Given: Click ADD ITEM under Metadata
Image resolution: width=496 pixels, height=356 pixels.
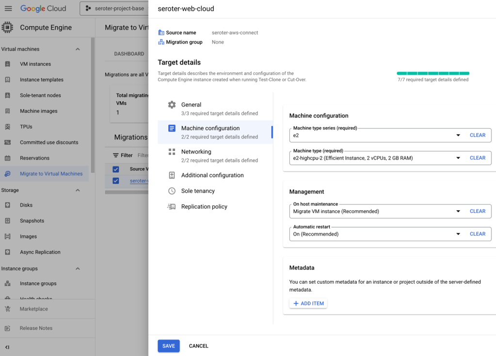Looking at the screenshot, I should [308, 303].
